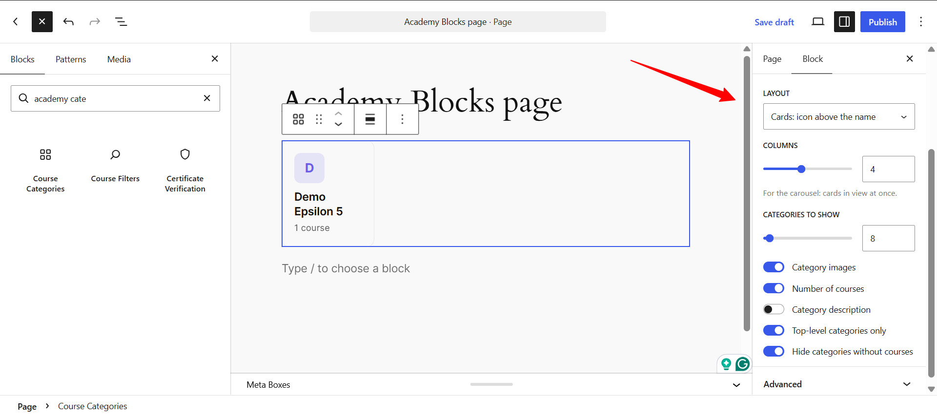Insert the Certificate Verification block
This screenshot has width=937, height=416.
(185, 170)
